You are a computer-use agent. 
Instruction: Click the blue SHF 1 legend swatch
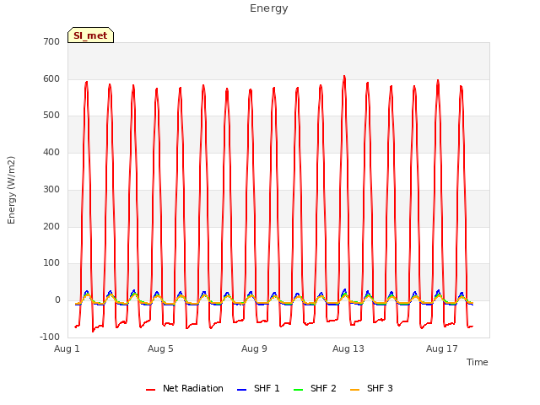coord(242,390)
